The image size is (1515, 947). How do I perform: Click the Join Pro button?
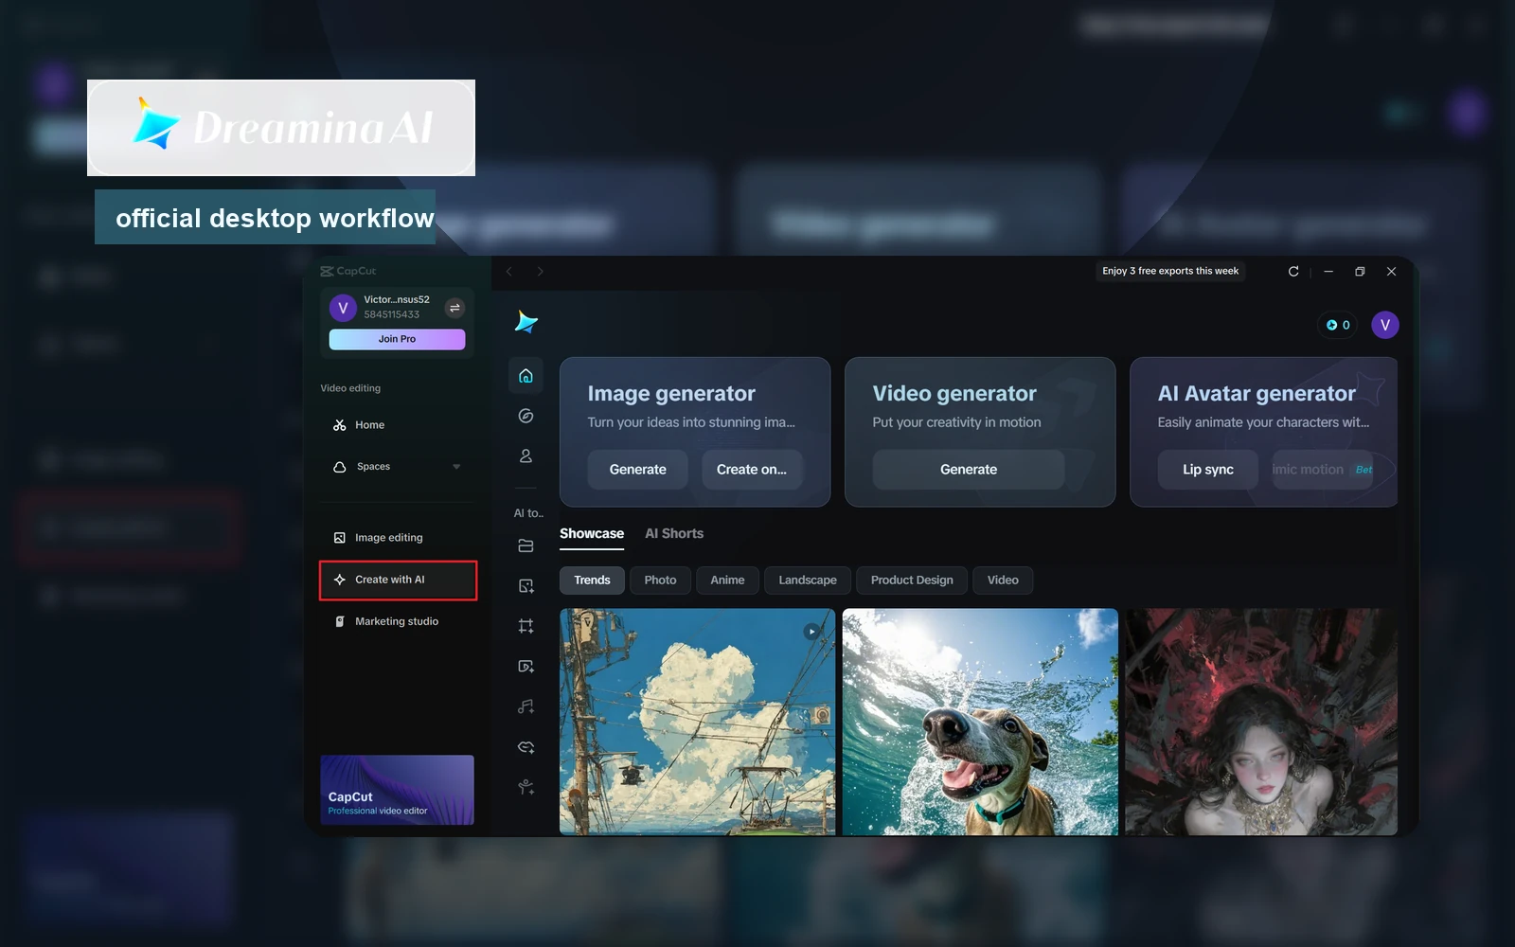click(397, 339)
